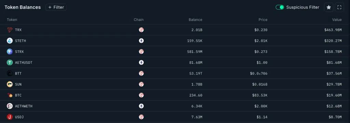Click the BTC token icon
Screen dimensions: 350x123
pyautogui.click(x=10, y=95)
